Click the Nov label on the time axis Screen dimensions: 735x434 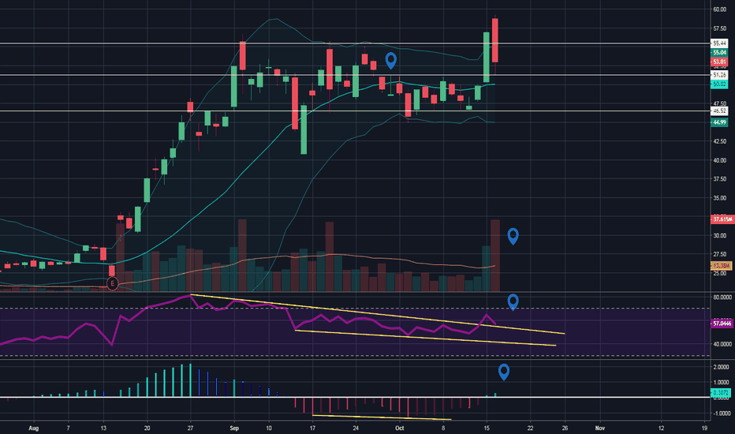pyautogui.click(x=599, y=428)
